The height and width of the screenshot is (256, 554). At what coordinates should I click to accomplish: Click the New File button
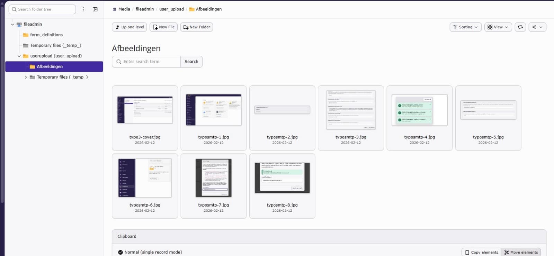(x=164, y=27)
